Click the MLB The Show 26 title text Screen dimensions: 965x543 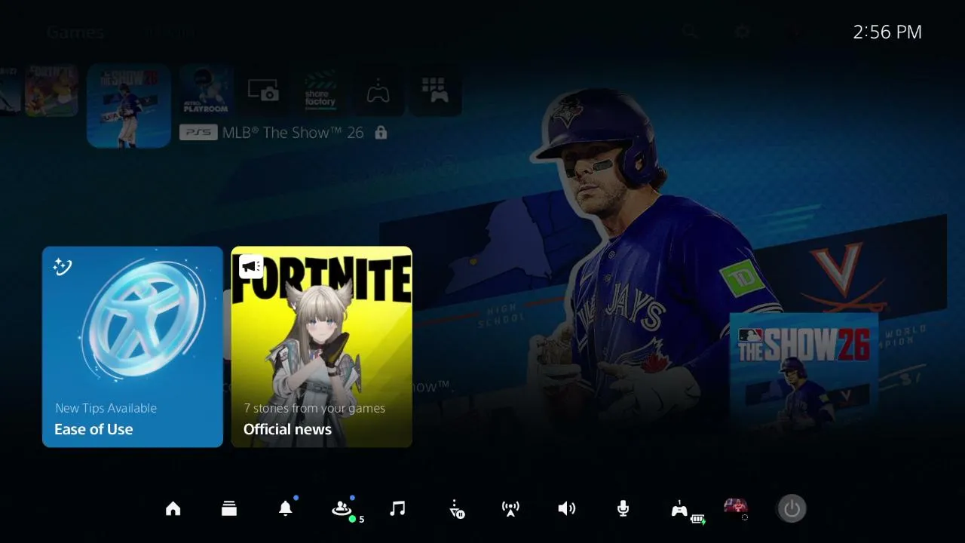coord(293,133)
